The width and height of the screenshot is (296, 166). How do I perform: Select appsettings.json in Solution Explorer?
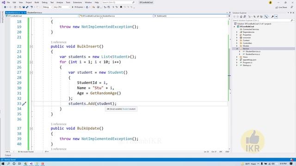[249, 59]
